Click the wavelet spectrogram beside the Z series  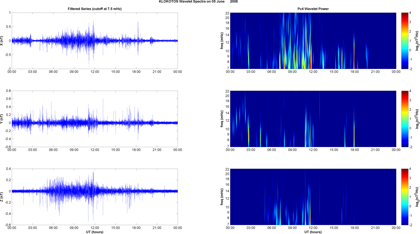[313, 197]
